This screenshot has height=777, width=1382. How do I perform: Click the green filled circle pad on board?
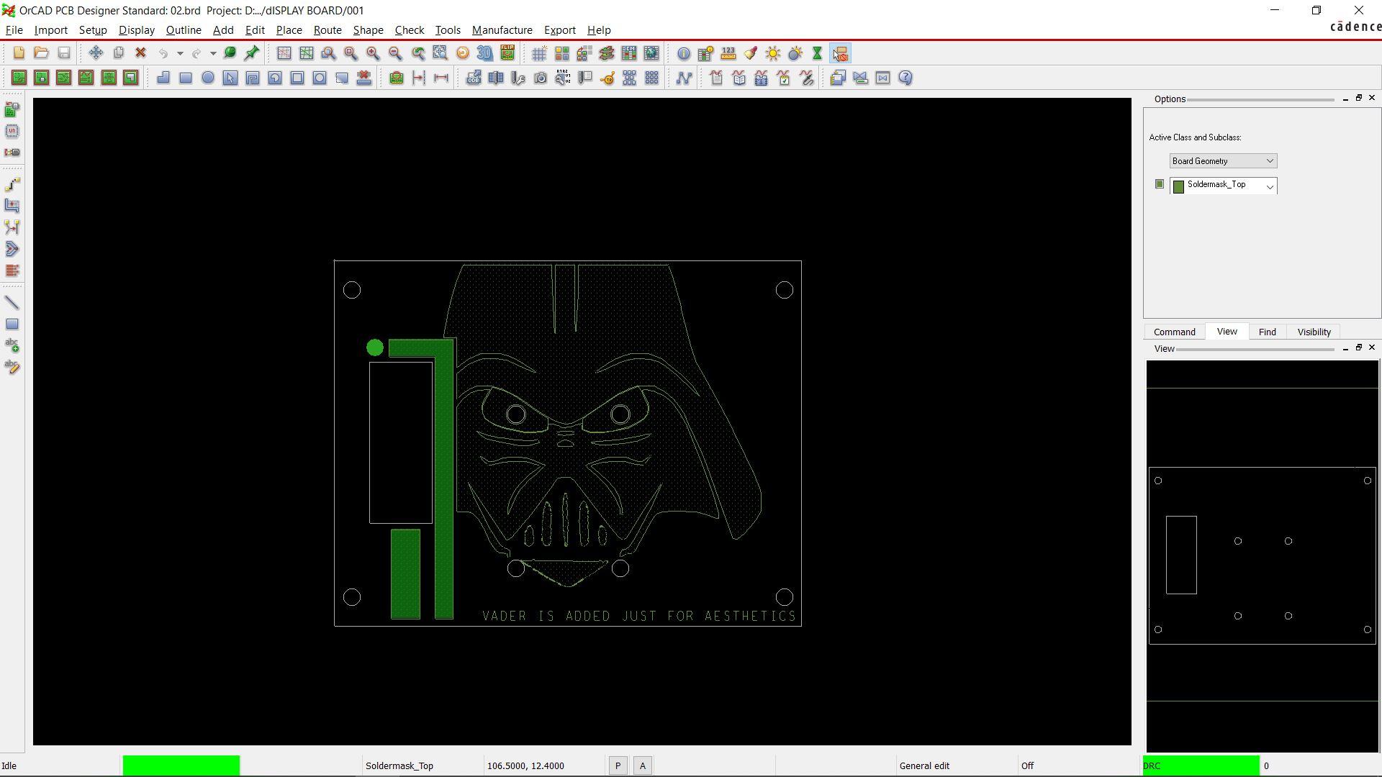(375, 348)
